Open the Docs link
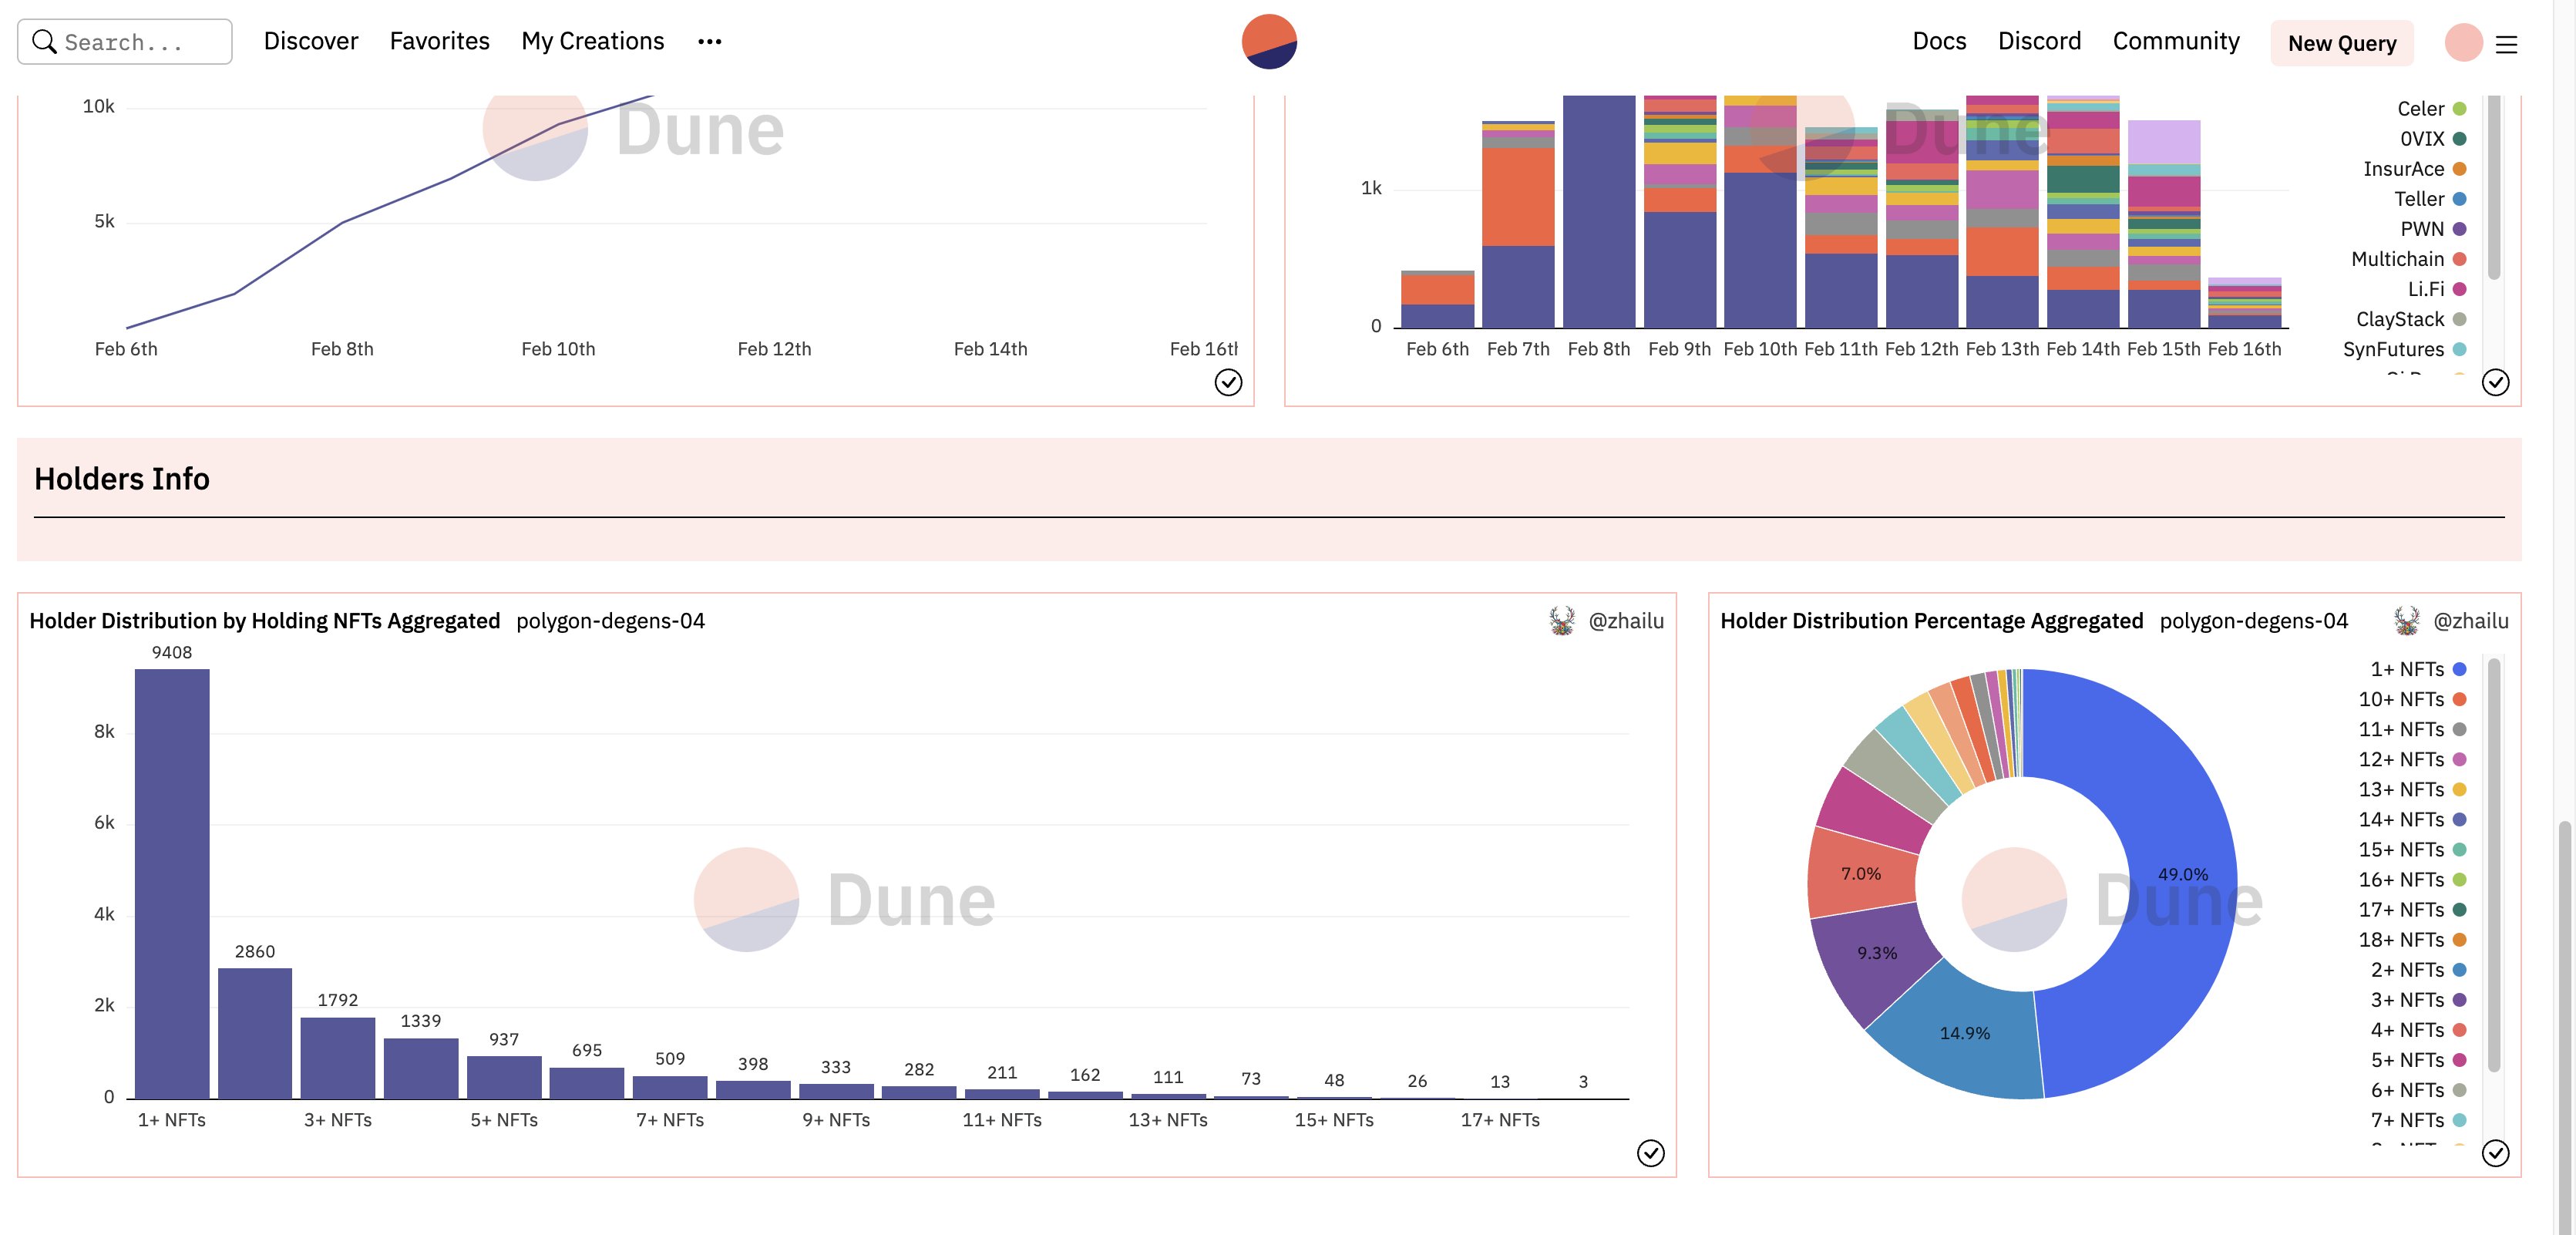This screenshot has width=2576, height=1235. pos(1939,41)
